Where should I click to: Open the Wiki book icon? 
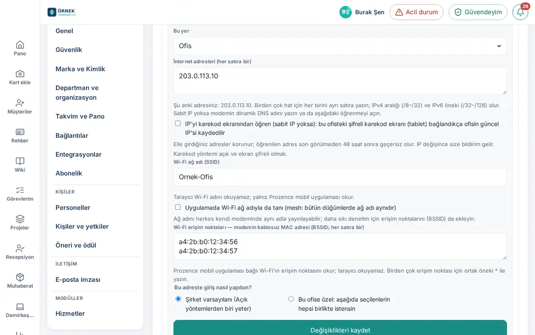[20, 161]
